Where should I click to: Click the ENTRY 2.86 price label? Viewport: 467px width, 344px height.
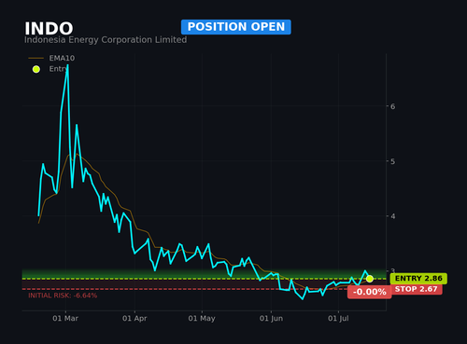pyautogui.click(x=418, y=279)
